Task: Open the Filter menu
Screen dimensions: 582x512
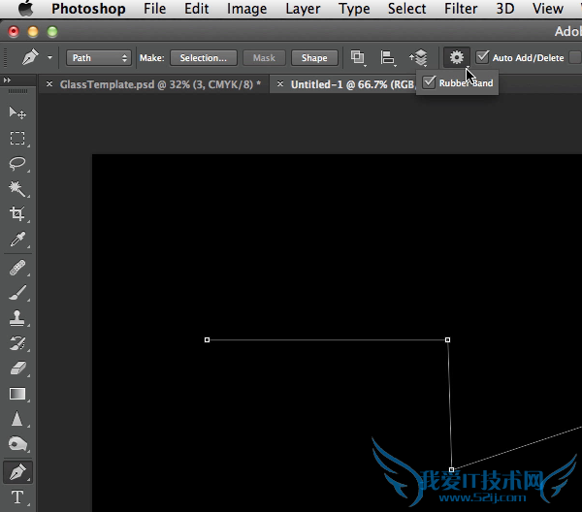Action: (x=461, y=8)
